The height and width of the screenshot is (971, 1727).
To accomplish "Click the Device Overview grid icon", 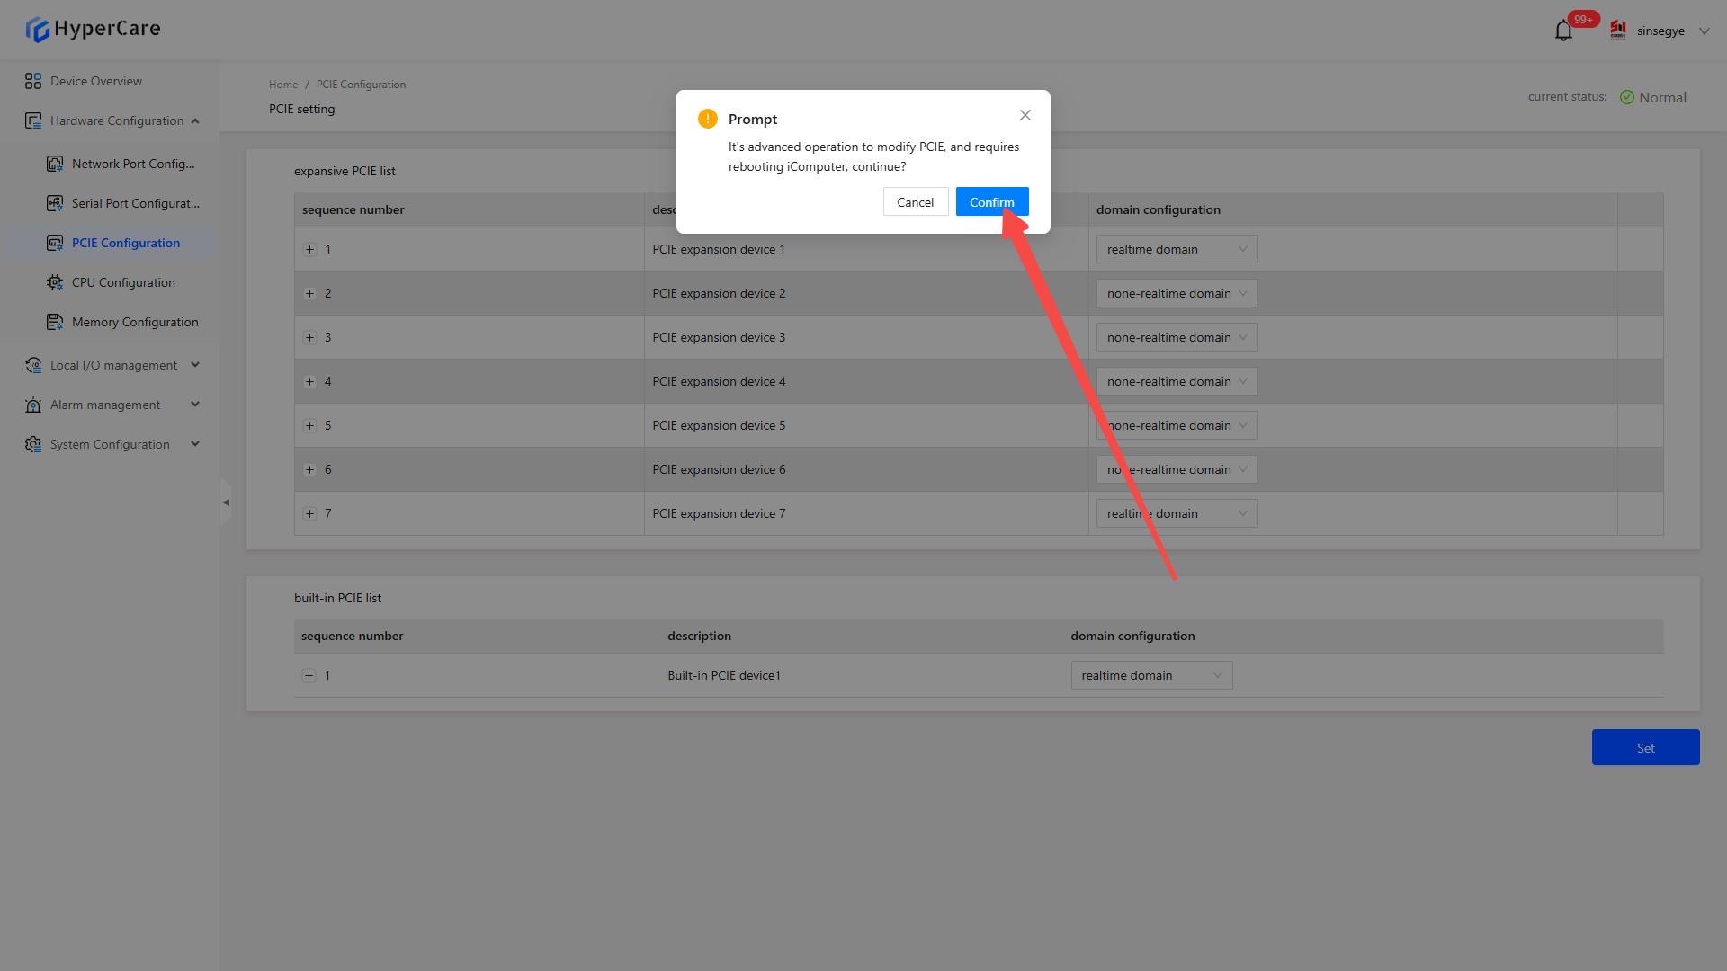I will point(33,81).
